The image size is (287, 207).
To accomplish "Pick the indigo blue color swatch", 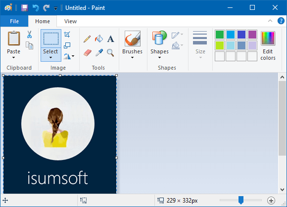I will coord(241,35).
